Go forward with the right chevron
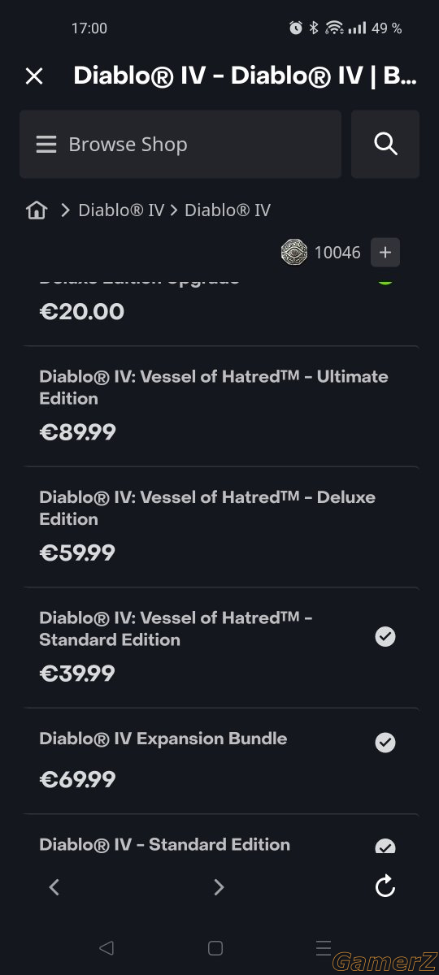The width and height of the screenshot is (439, 975). [x=219, y=887]
